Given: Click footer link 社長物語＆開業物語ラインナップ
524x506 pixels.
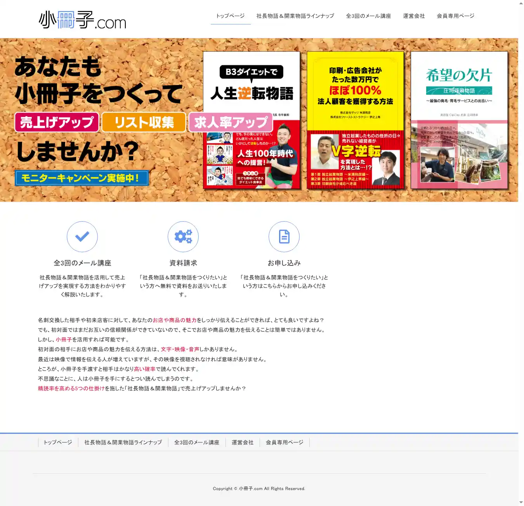Looking at the screenshot, I should point(123,442).
